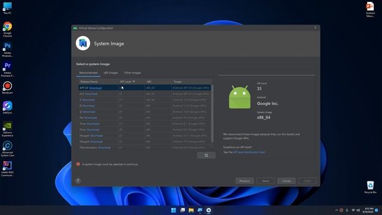382x215 pixels.
Task: Select the Android 10.0 target cell
Action: point(191,112)
